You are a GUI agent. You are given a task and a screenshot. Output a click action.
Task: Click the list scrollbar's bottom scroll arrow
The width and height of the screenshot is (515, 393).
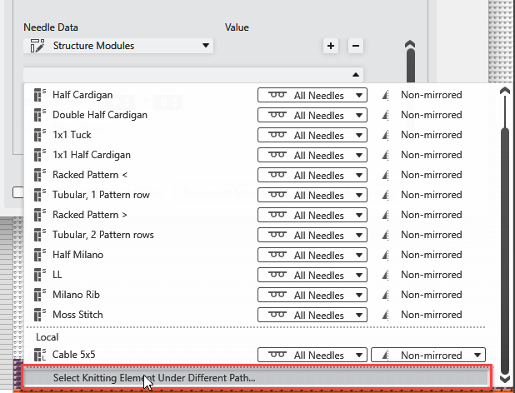504,379
